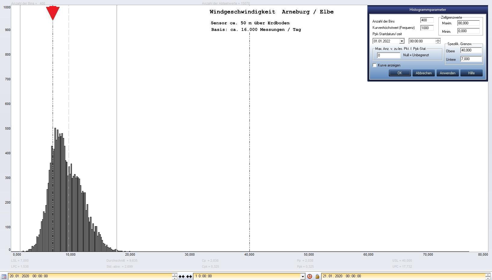Click the Anwenden button
The image size is (492, 280).
click(447, 73)
